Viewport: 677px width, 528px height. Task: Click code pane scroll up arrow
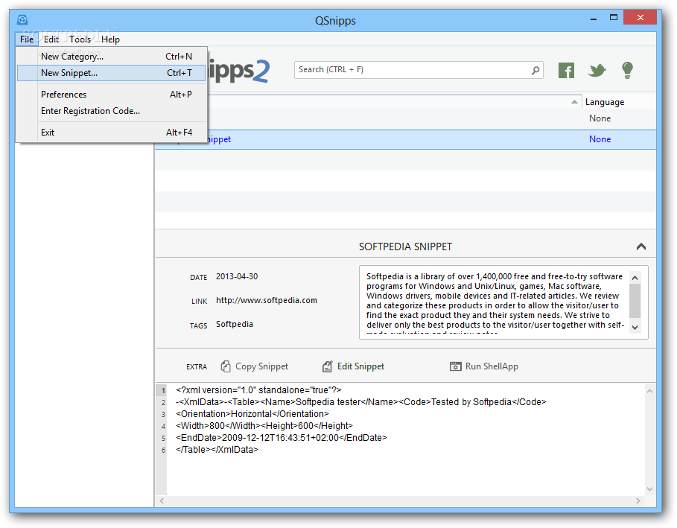(x=649, y=391)
